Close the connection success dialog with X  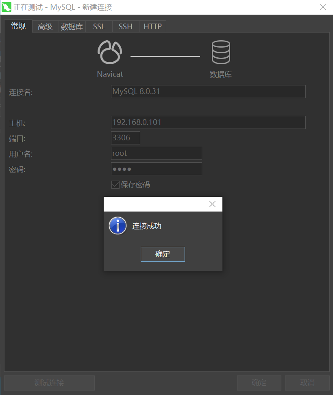point(212,204)
